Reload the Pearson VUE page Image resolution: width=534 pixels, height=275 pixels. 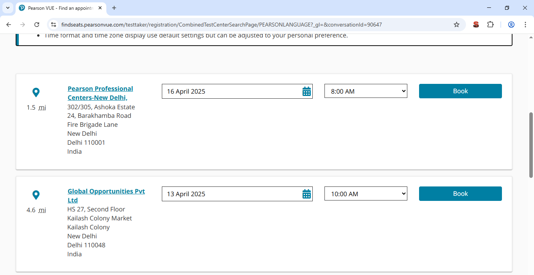click(x=37, y=25)
